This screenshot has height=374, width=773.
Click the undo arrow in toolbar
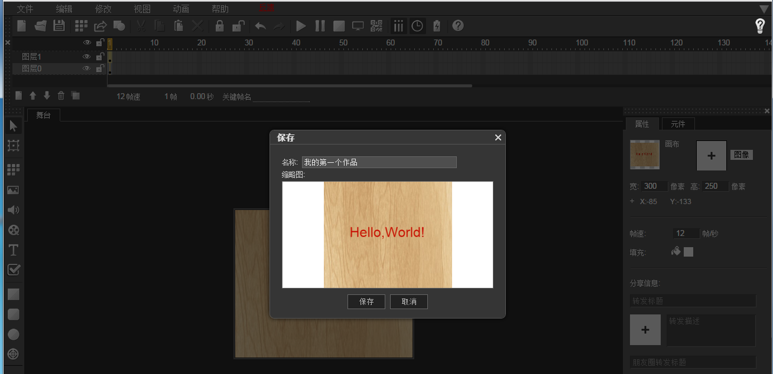tap(260, 26)
